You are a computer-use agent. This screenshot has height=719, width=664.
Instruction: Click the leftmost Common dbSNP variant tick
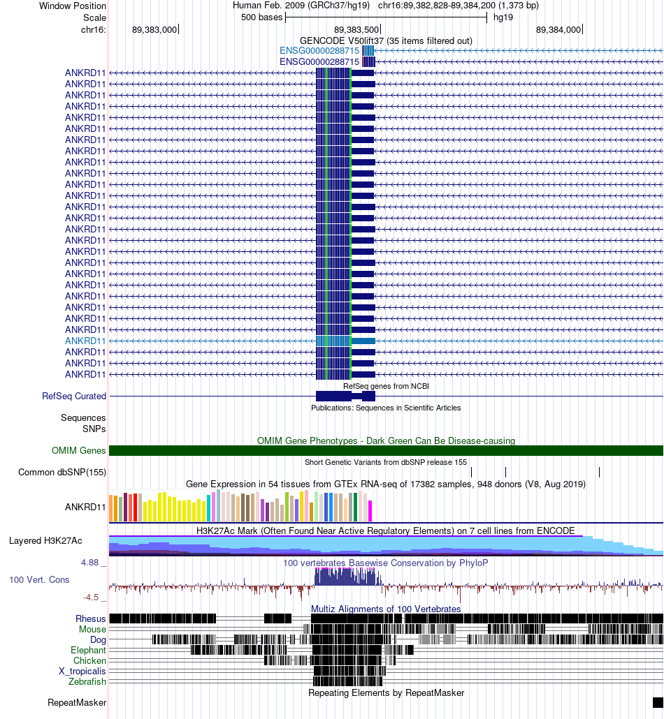pyautogui.click(x=471, y=473)
